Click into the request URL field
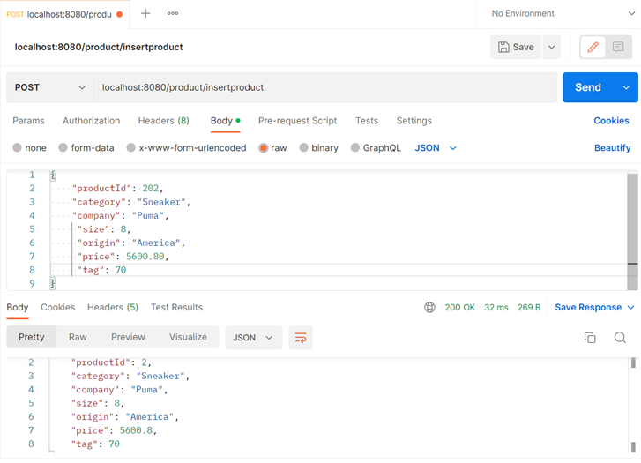 click(325, 87)
